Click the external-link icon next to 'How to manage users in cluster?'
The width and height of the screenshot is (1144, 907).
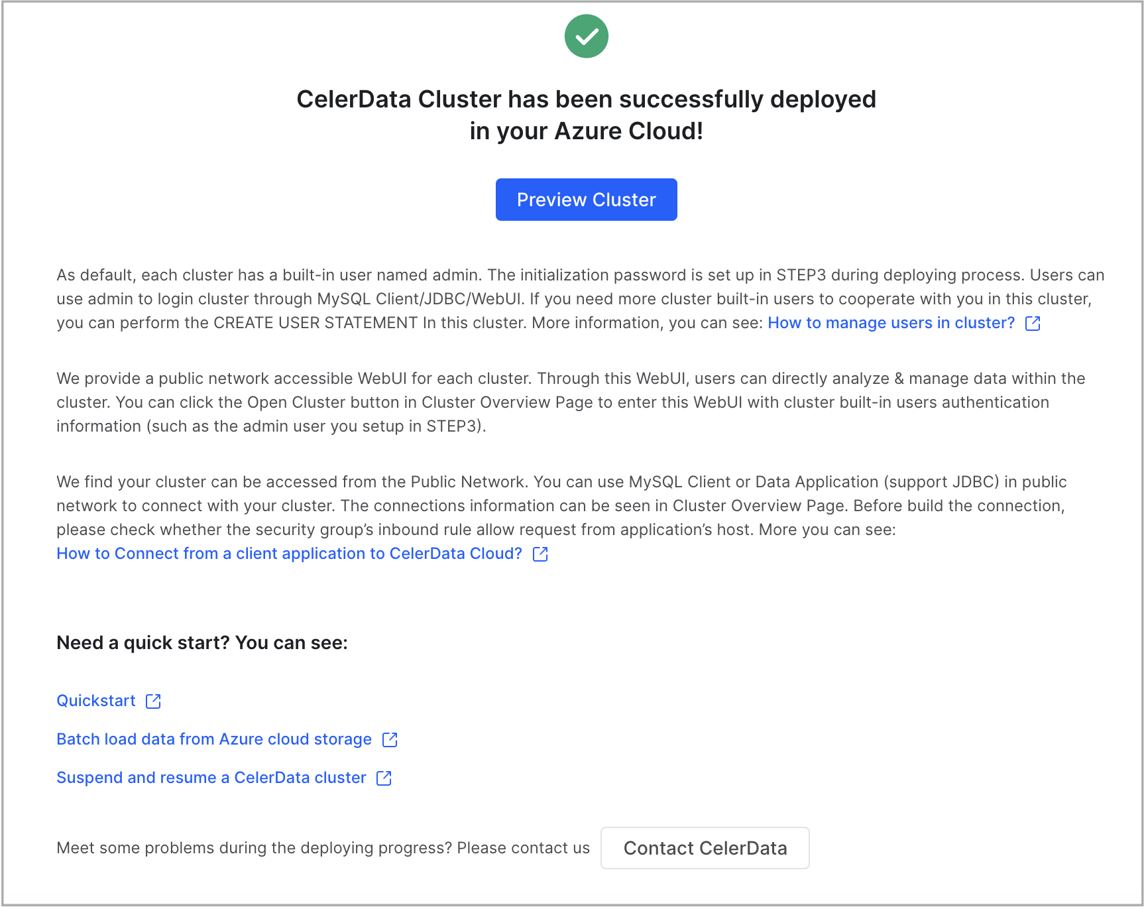tap(1033, 324)
